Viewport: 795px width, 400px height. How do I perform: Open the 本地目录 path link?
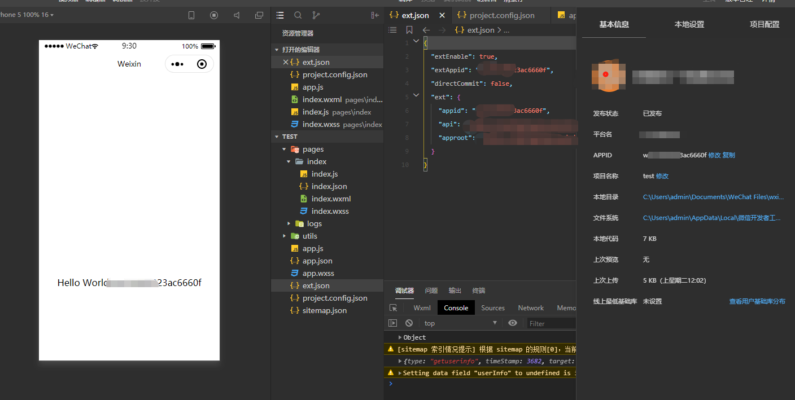point(713,197)
